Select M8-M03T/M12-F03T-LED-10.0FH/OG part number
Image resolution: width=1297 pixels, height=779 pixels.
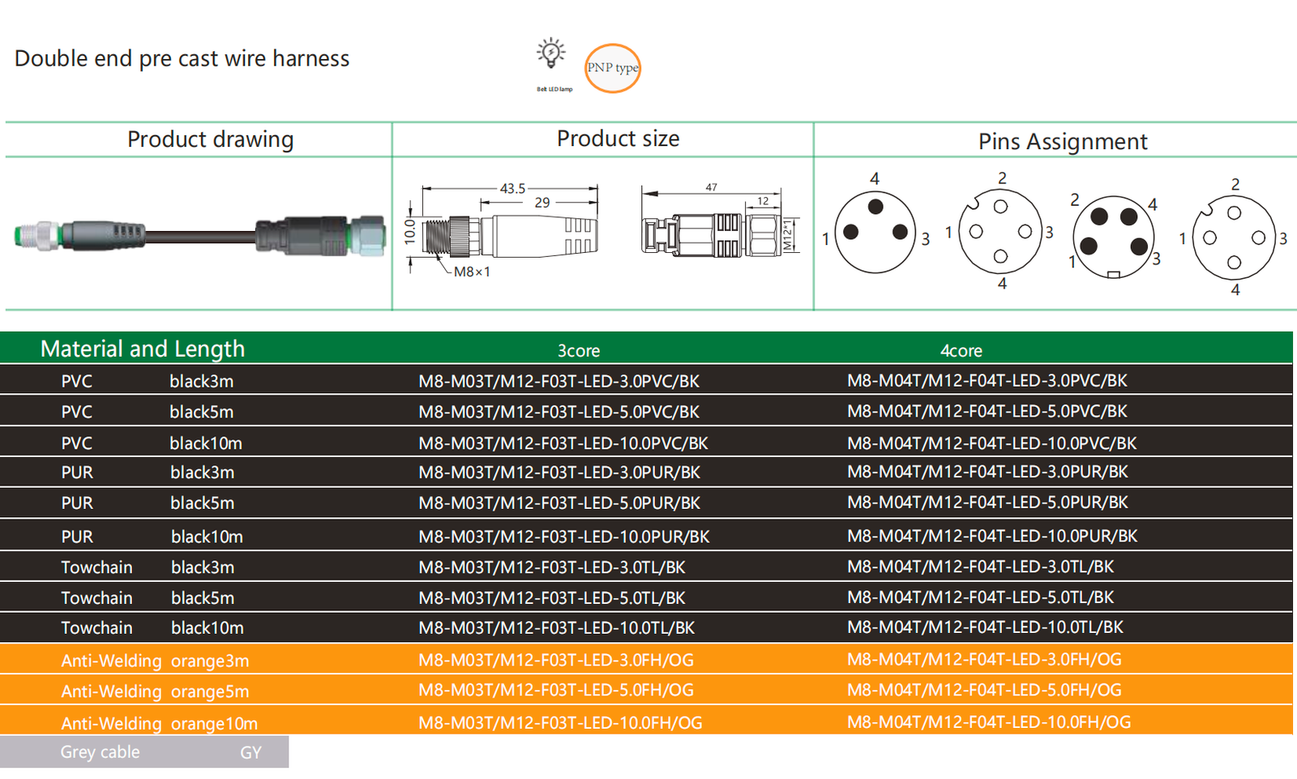[560, 722]
